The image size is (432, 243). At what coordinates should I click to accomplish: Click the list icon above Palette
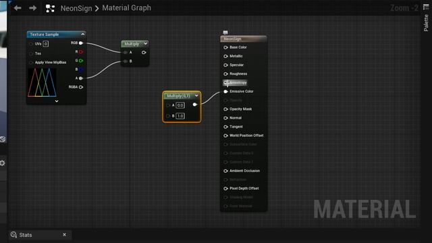[426, 7]
